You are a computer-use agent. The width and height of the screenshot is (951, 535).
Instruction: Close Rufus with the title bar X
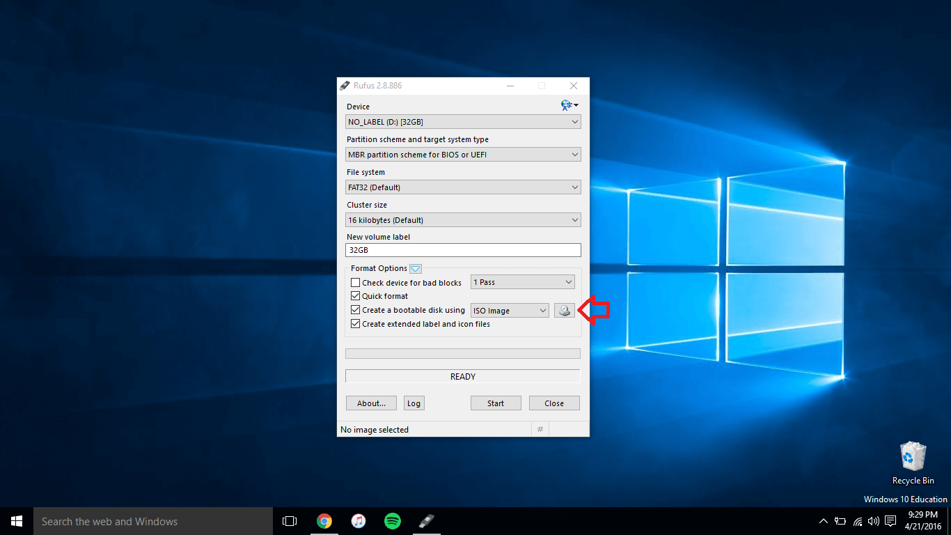tap(574, 86)
